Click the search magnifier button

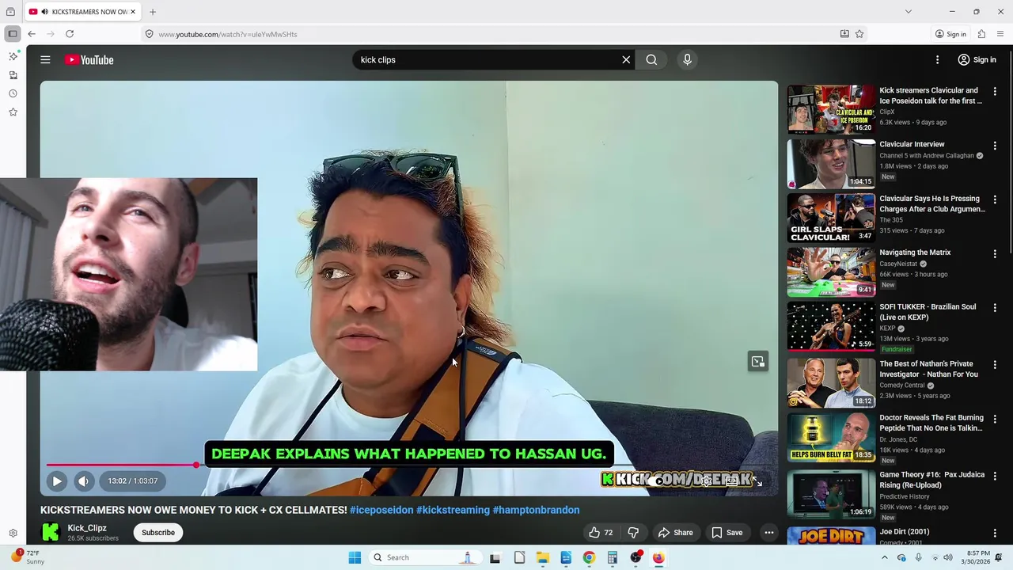(651, 59)
